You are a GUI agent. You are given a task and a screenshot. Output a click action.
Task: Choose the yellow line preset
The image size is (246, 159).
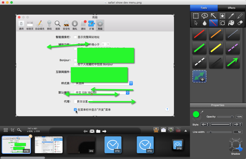click(216, 48)
